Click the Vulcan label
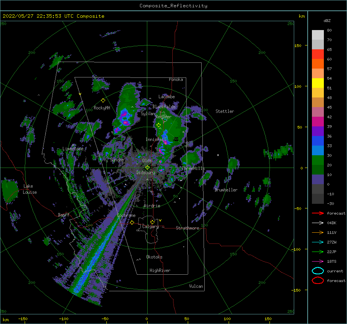 (196, 286)
